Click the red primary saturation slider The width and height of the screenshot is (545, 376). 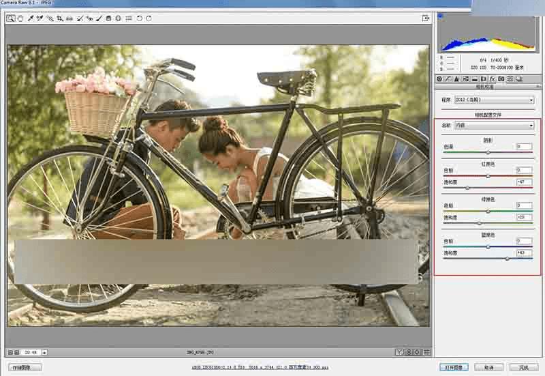[467, 188]
